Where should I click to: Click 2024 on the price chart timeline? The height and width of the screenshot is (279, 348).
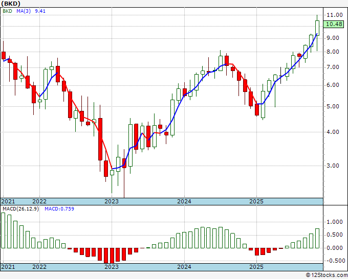point(184,201)
